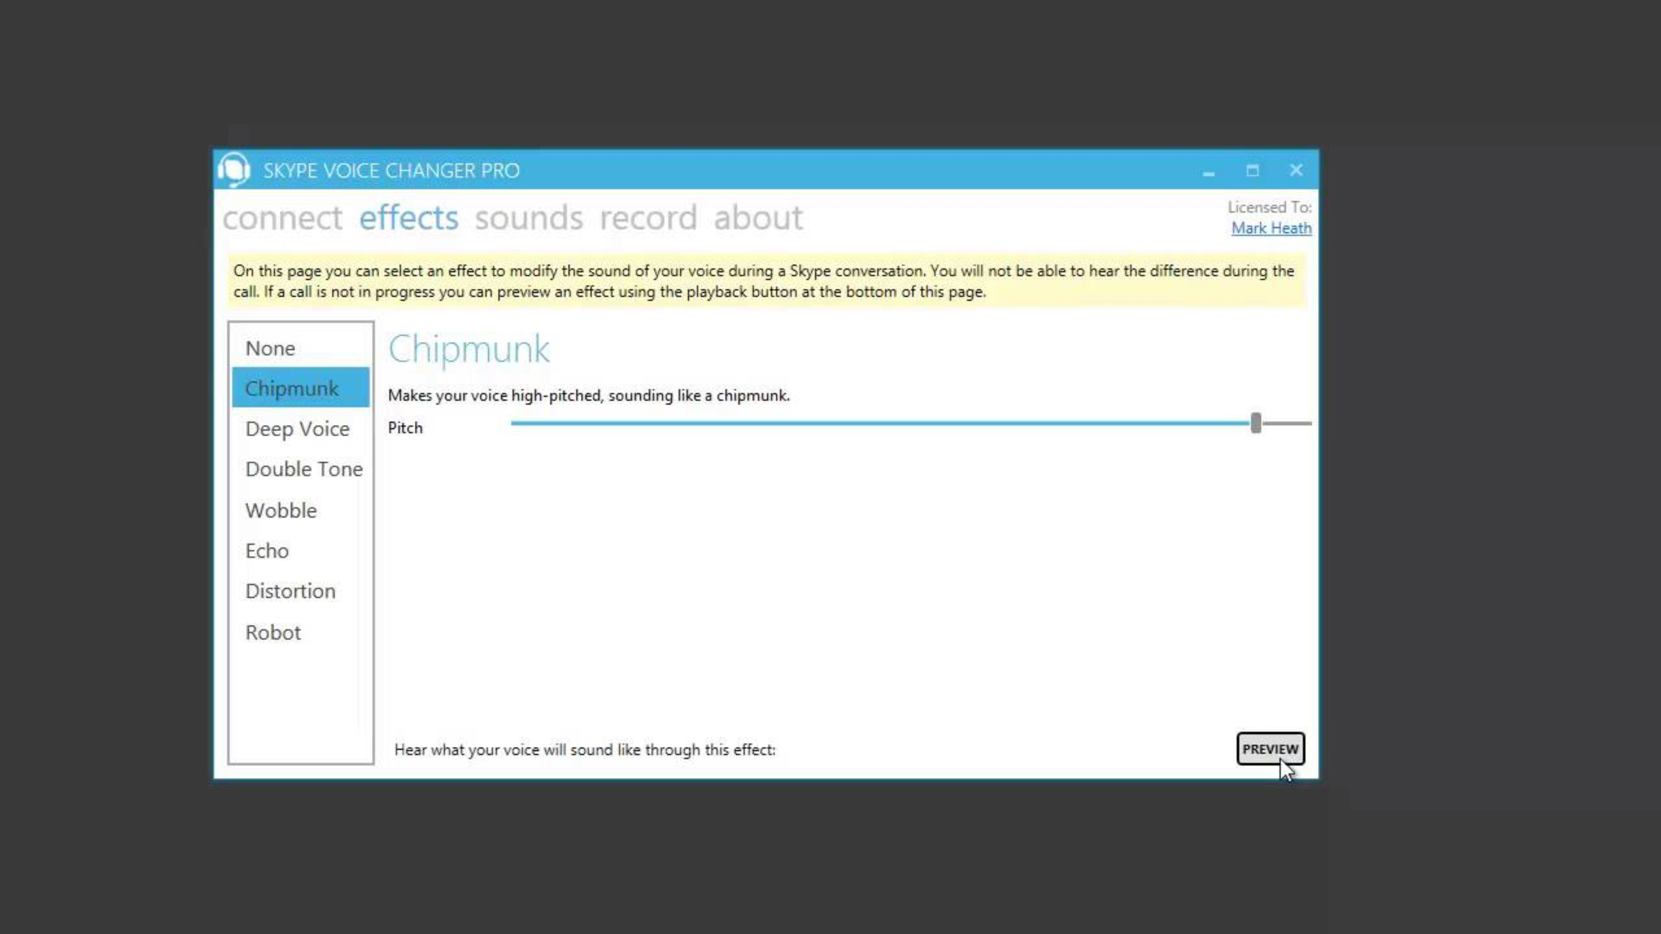
Task: Click the Chipmunk effect heading
Action: (469, 349)
